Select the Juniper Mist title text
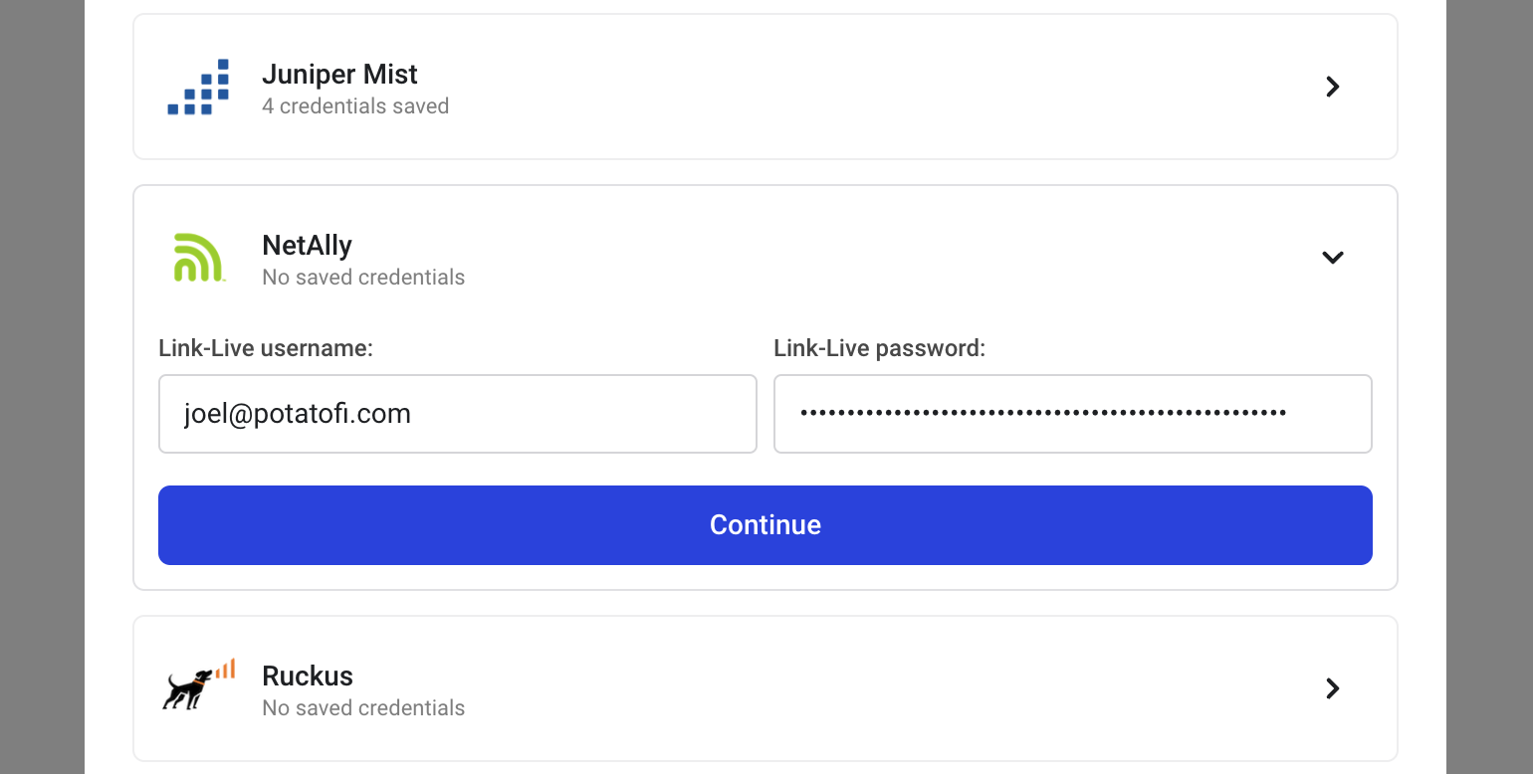 pyautogui.click(x=339, y=75)
